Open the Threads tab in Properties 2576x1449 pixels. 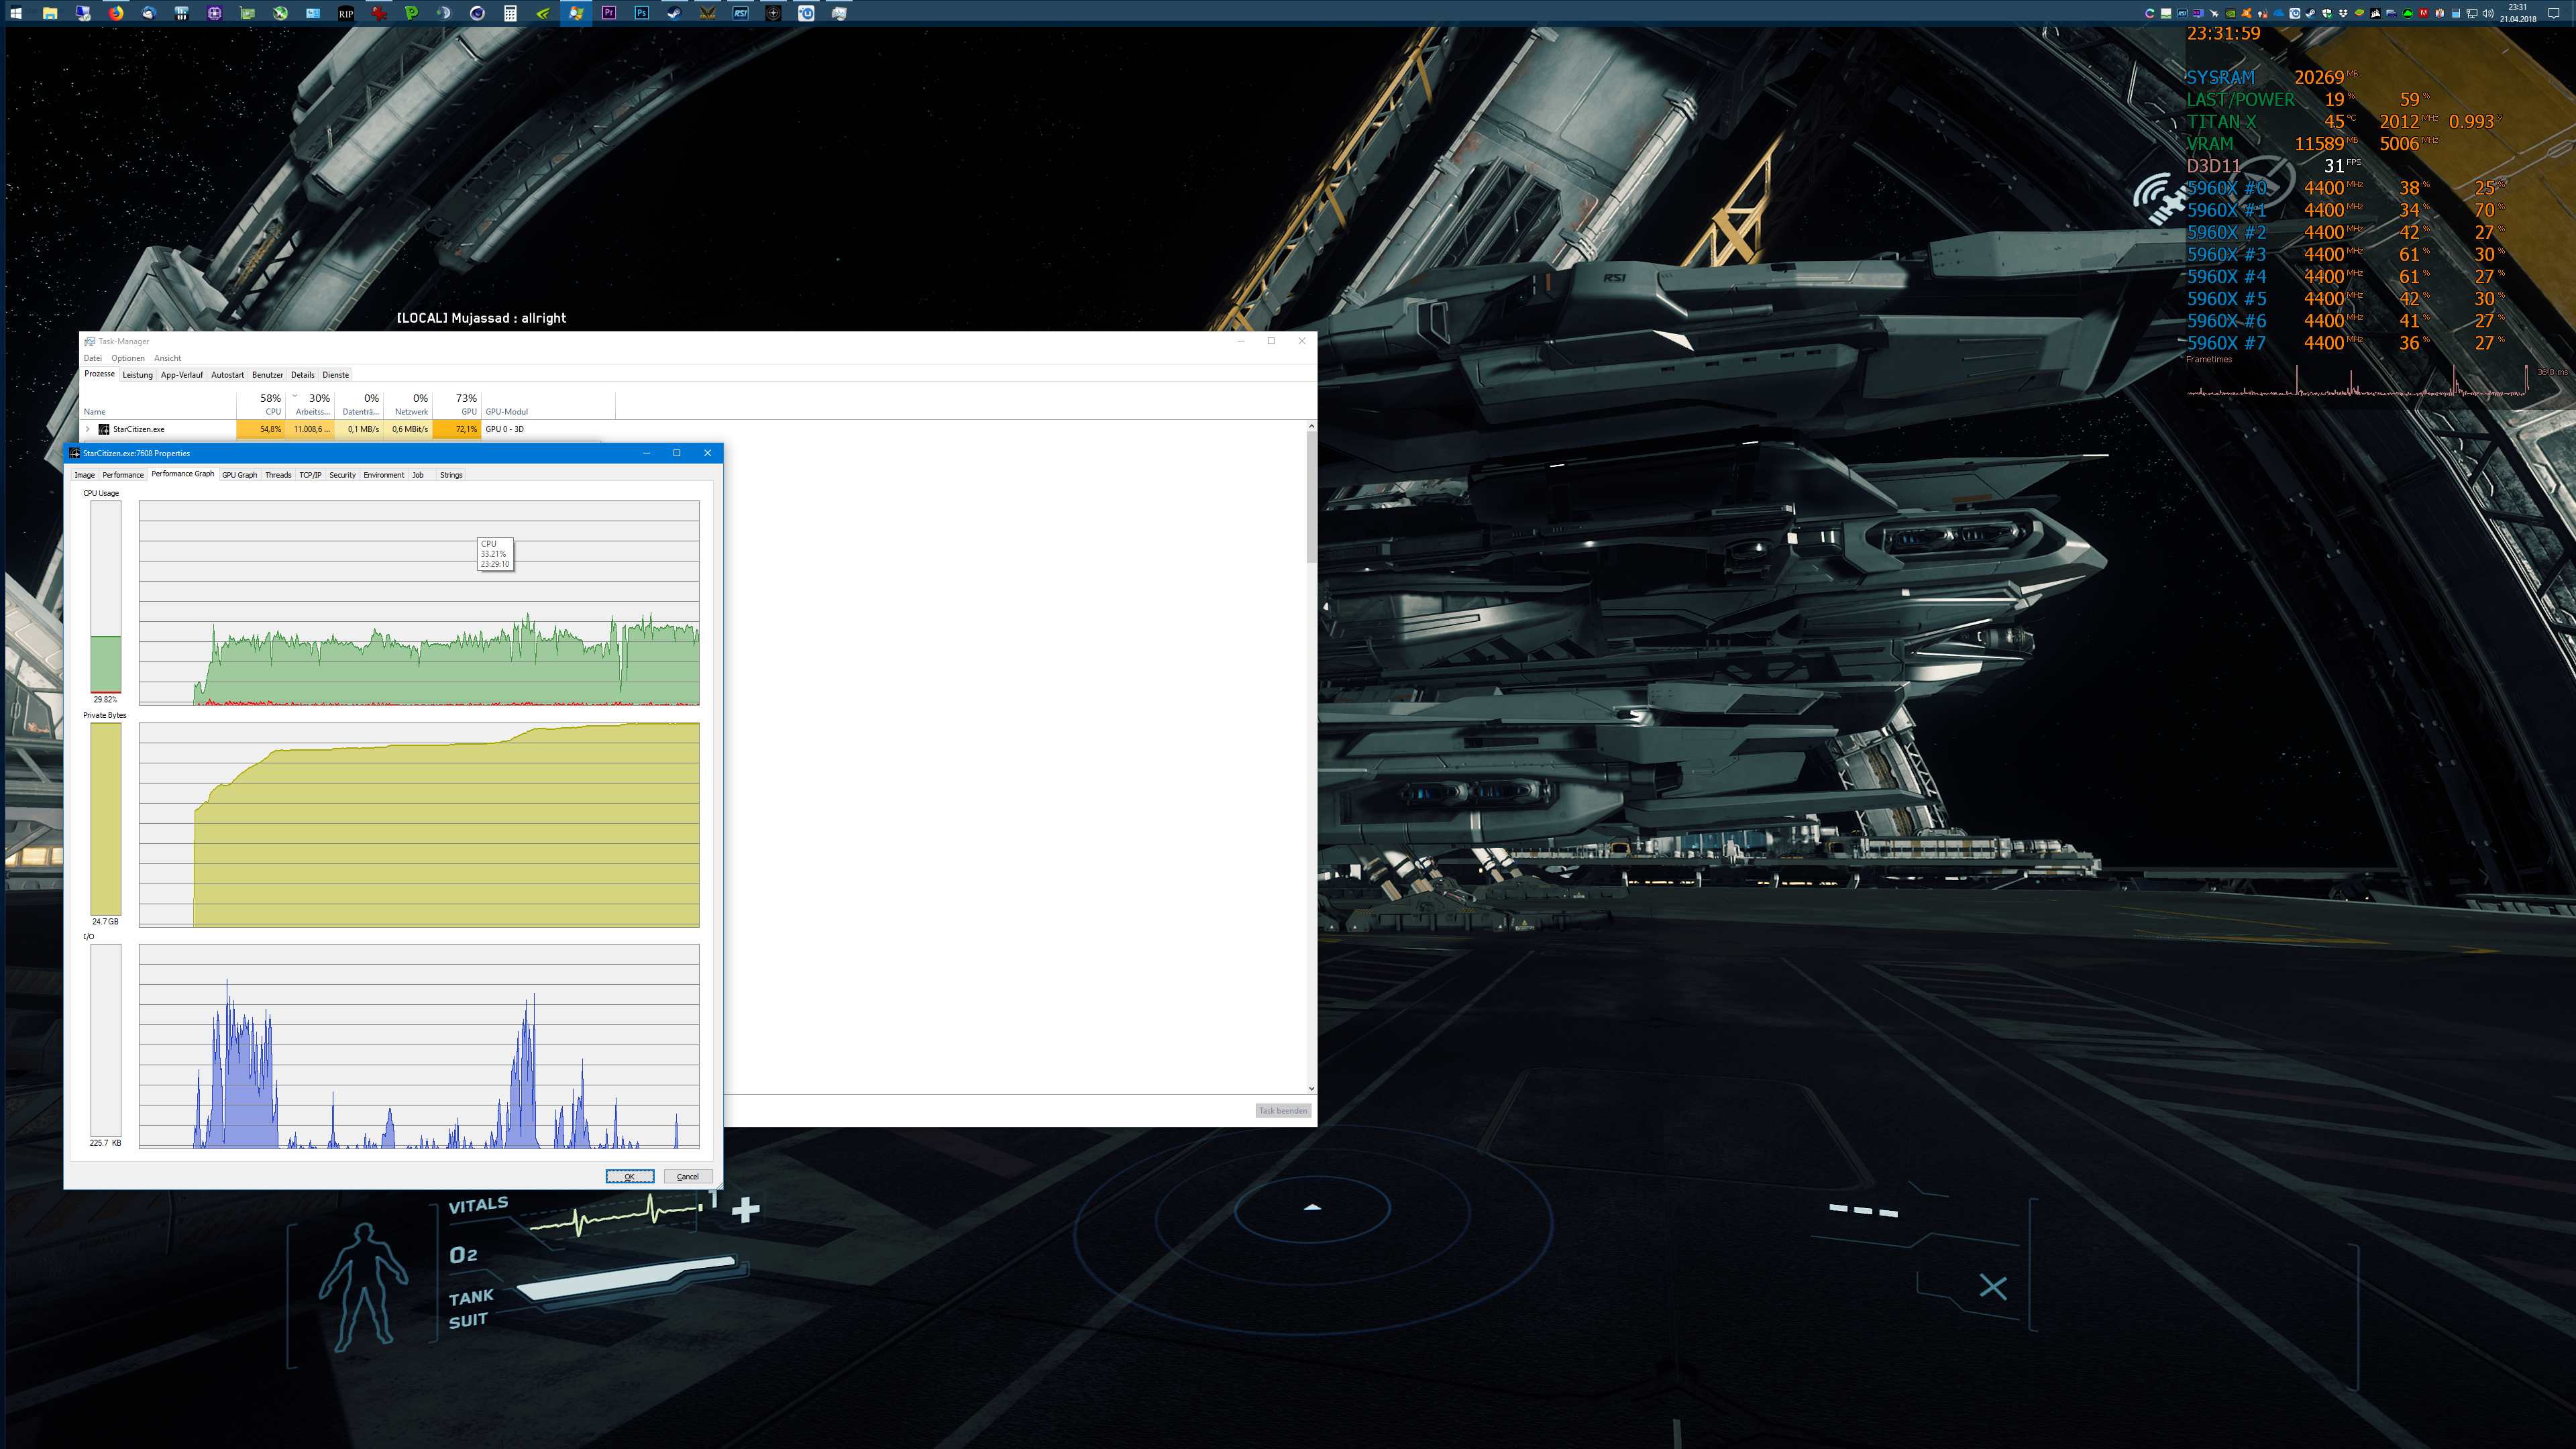pos(278,475)
